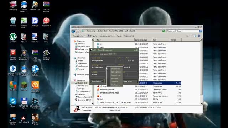Viewport: 228px width, 128px height.
Task: Click Открыть in the Explorer toolbar
Action: coord(92,36)
